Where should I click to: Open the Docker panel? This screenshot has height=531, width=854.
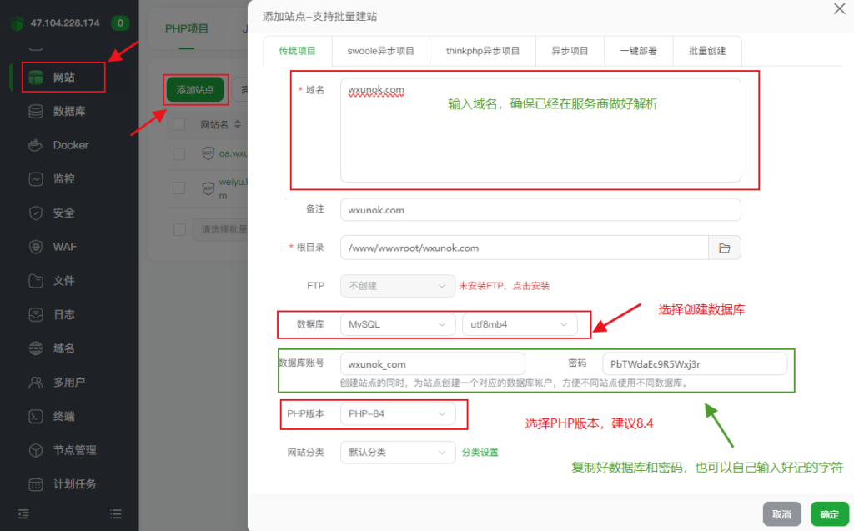(63, 145)
